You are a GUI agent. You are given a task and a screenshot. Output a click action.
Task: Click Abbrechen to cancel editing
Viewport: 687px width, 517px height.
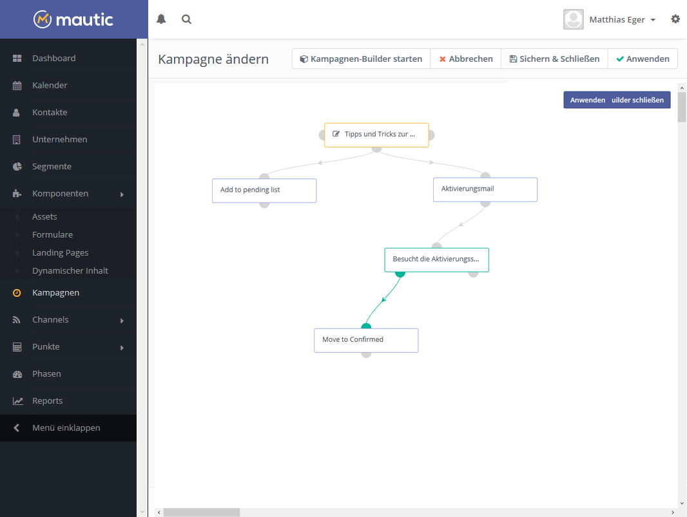tap(465, 59)
